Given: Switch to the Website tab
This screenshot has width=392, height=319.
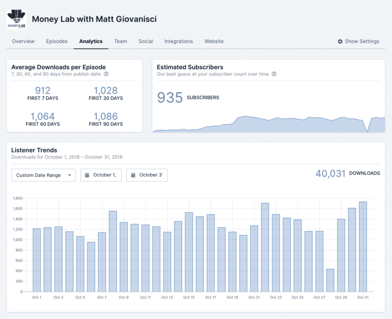Looking at the screenshot, I should coord(214,41).
